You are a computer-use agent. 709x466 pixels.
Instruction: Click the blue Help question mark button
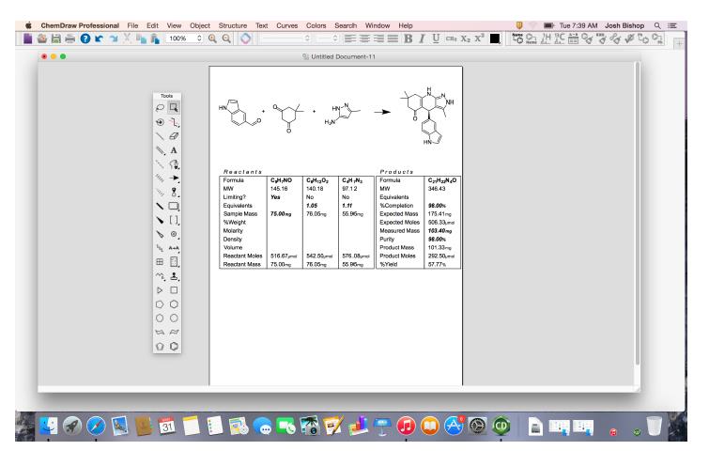(x=85, y=39)
